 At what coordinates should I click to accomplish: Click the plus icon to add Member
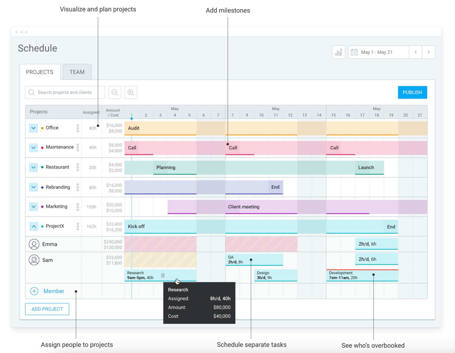pyautogui.click(x=34, y=291)
